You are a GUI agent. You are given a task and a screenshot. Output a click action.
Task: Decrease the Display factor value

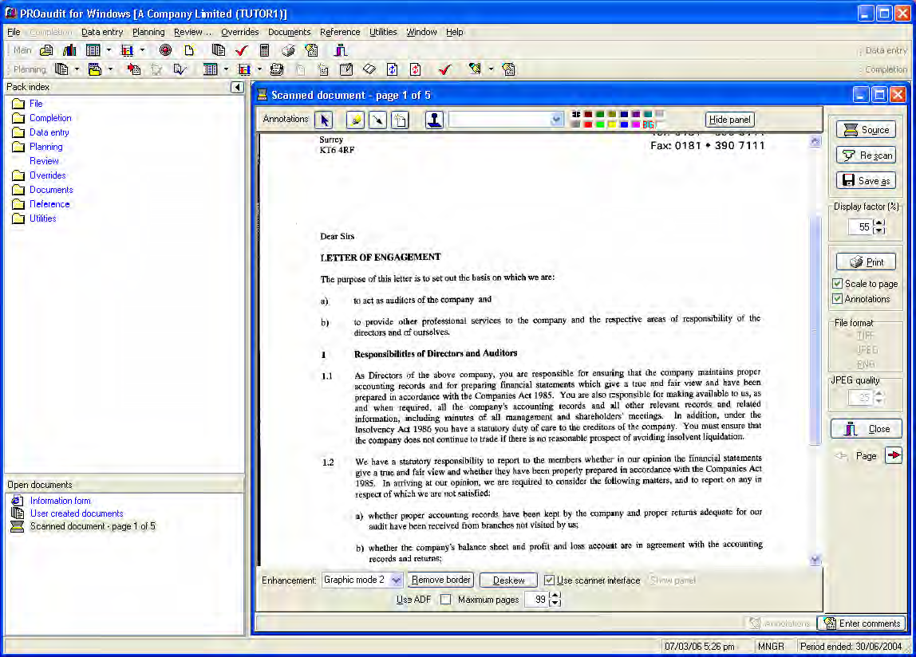pos(879,230)
